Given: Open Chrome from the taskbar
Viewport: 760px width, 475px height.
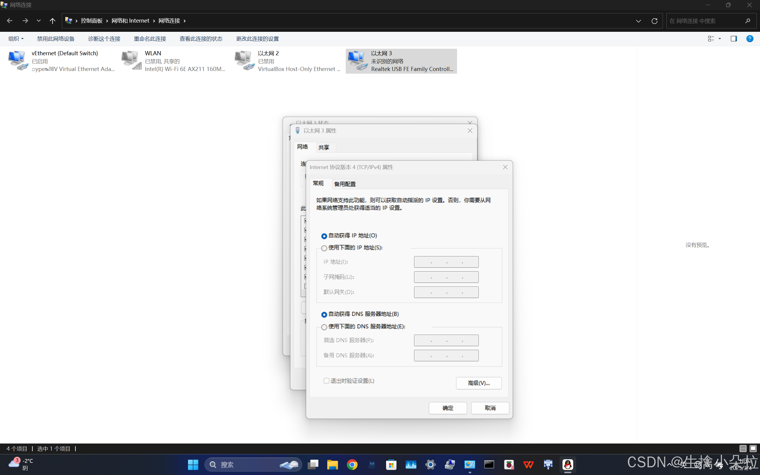Looking at the screenshot, I should [x=352, y=464].
